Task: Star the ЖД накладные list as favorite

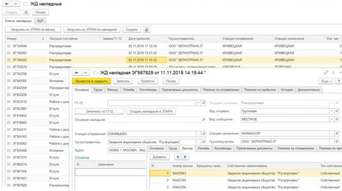Action: (x=25, y=4)
